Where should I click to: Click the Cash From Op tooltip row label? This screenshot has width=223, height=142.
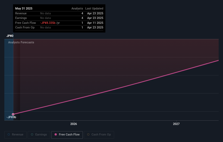coord(25,28)
